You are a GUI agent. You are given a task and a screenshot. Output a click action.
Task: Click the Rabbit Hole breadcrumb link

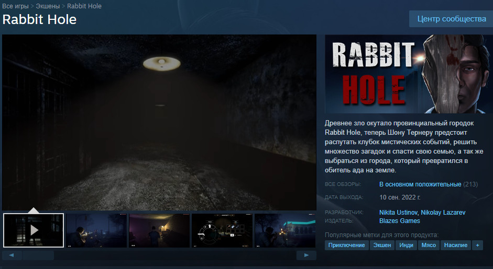(84, 6)
